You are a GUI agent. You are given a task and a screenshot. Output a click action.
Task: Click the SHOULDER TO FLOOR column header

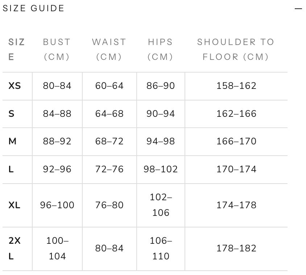236,49
